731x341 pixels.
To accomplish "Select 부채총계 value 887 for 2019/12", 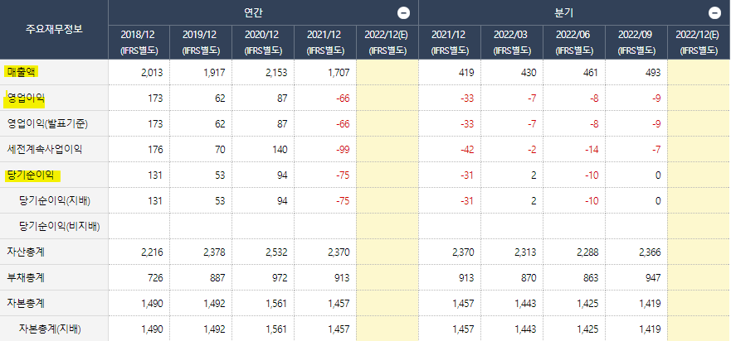I will pyautogui.click(x=217, y=278).
